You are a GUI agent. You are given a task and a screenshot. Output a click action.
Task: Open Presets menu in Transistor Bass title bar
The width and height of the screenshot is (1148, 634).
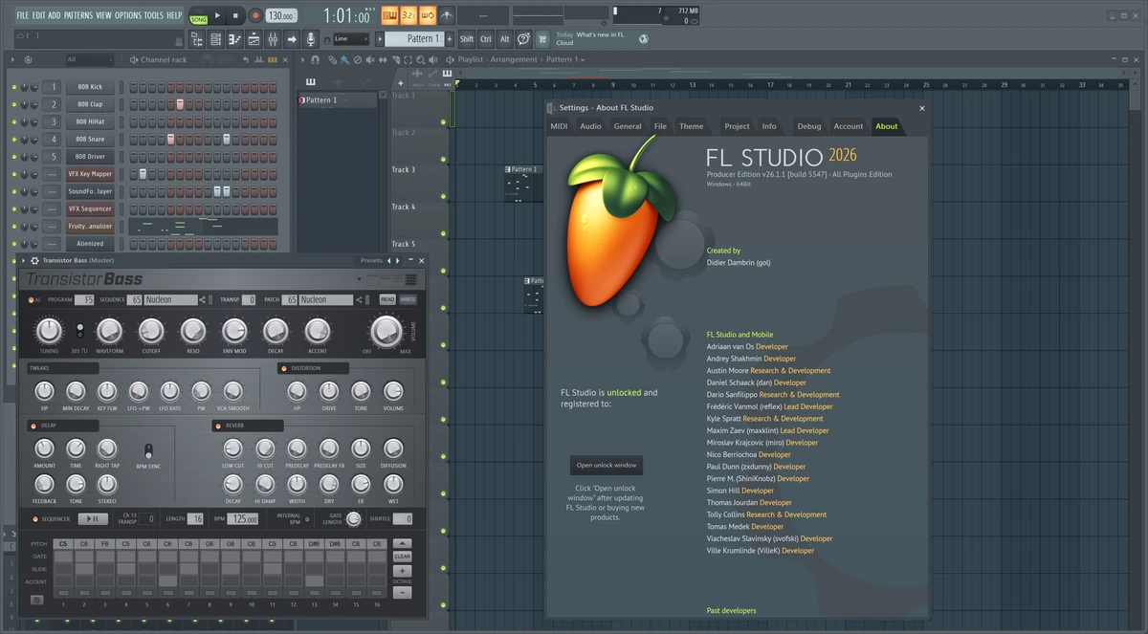coord(371,260)
